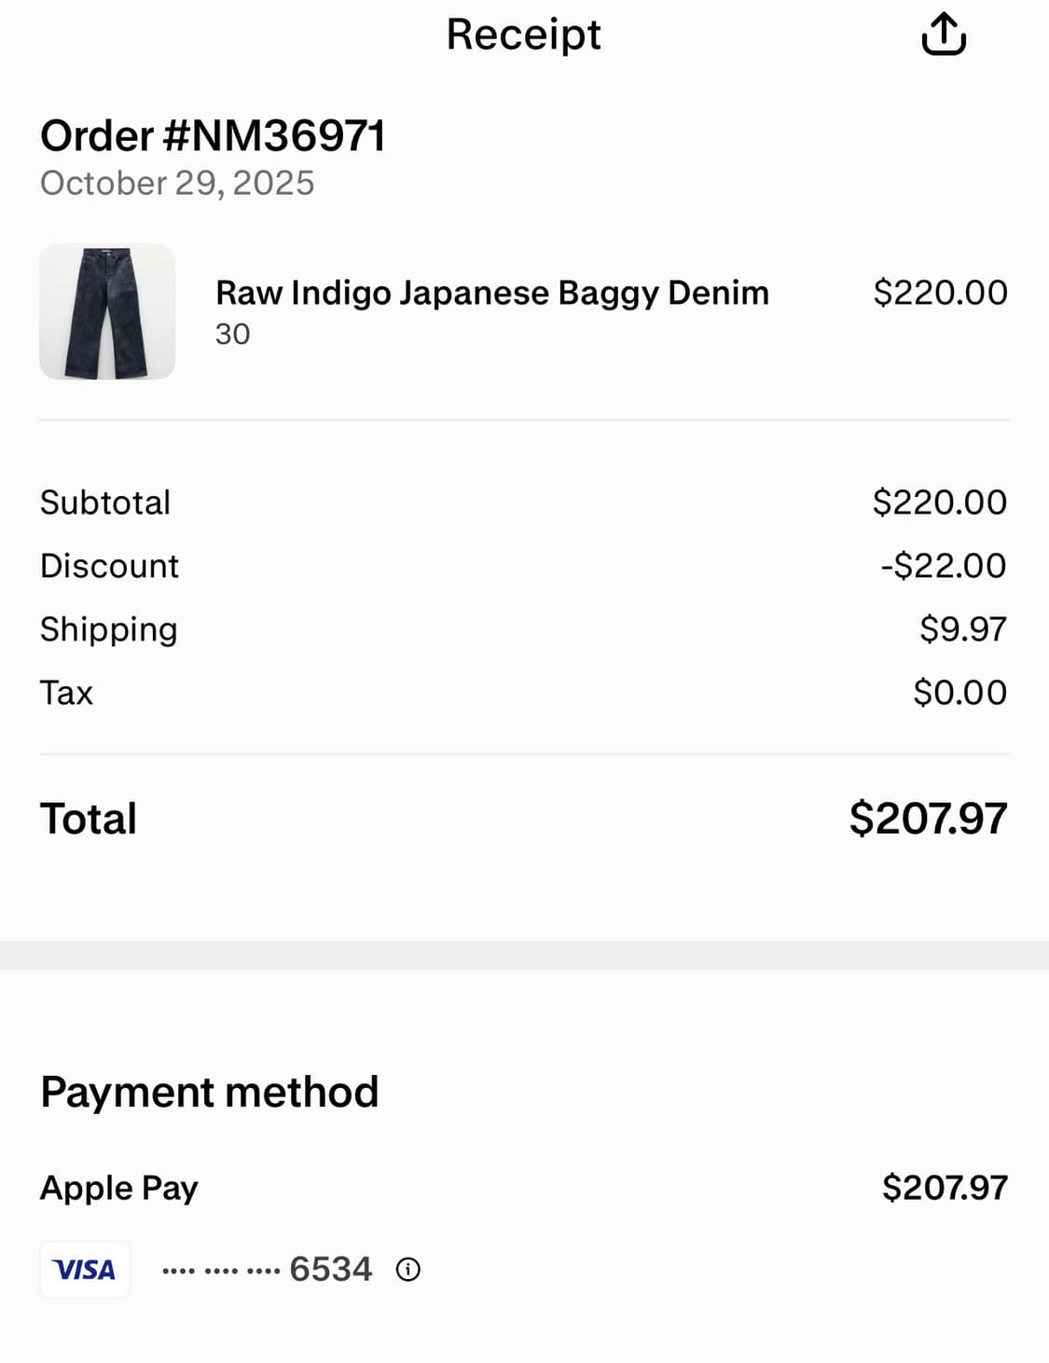
Task: Tap the masked card number ending 6534
Action: pos(267,1269)
